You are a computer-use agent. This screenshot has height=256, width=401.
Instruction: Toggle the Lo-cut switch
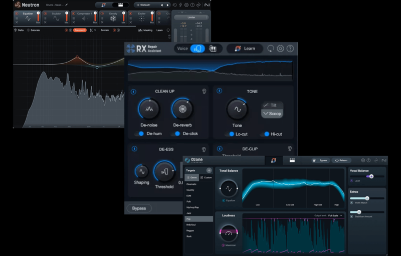pyautogui.click(x=230, y=134)
